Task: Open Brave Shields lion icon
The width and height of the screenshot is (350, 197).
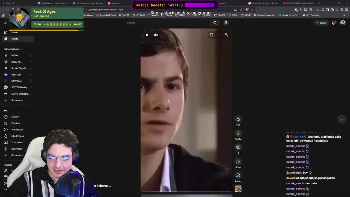Action: 247,10
